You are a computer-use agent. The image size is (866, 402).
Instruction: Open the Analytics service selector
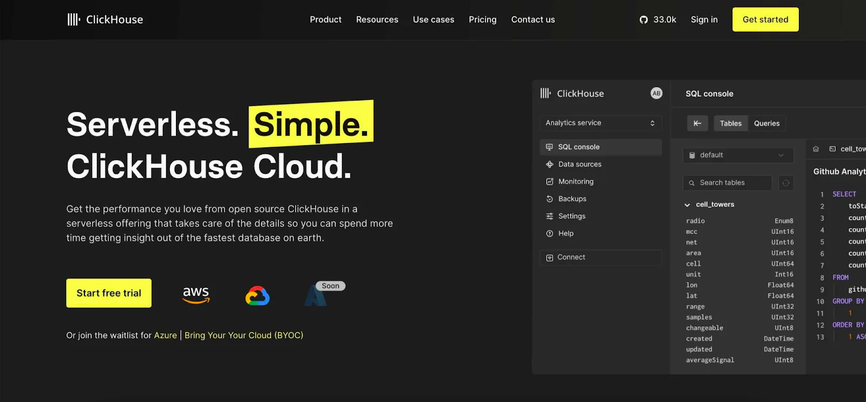(x=600, y=123)
